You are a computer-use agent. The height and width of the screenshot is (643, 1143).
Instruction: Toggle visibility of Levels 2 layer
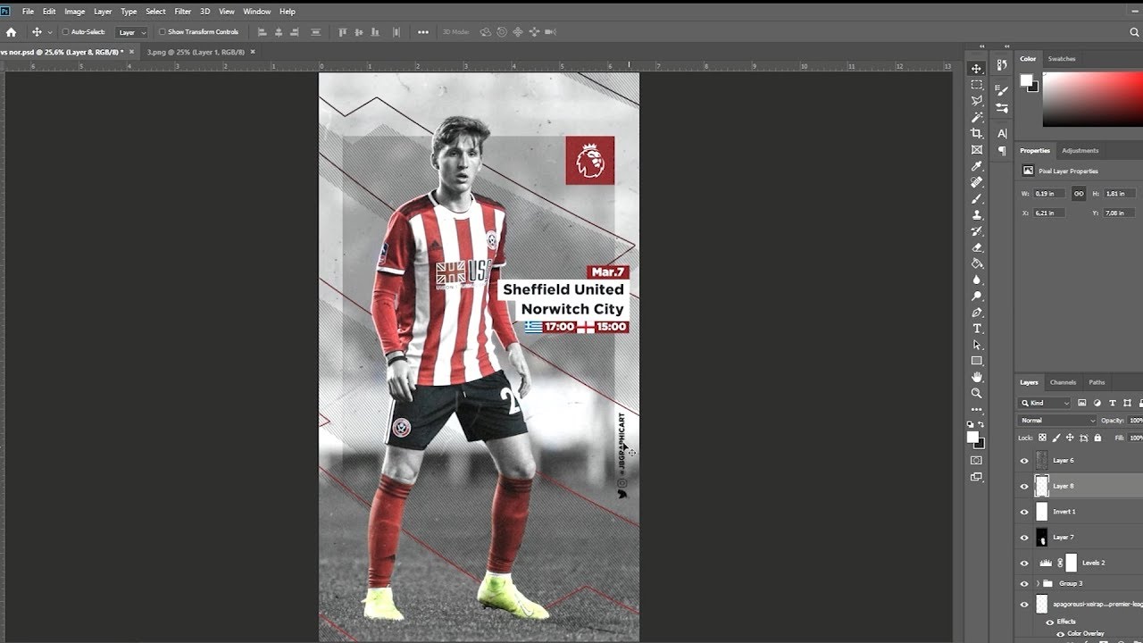[1024, 564]
